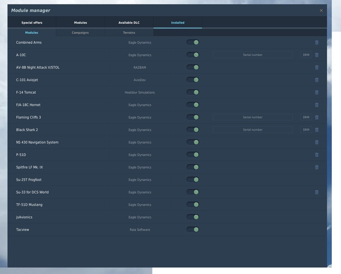Viewport: 341px width, 274px height.
Task: Click the RAZBAM developer label
Action: pyautogui.click(x=139, y=68)
